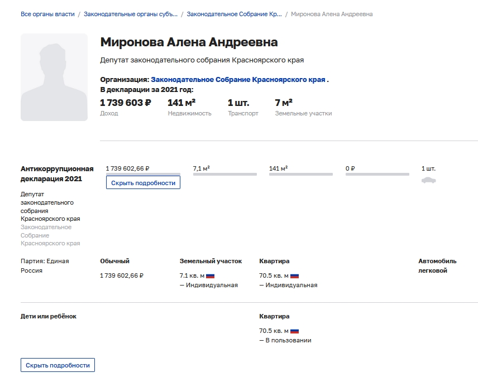
Task: Click the profile photo placeholder avatar
Action: tap(54, 78)
